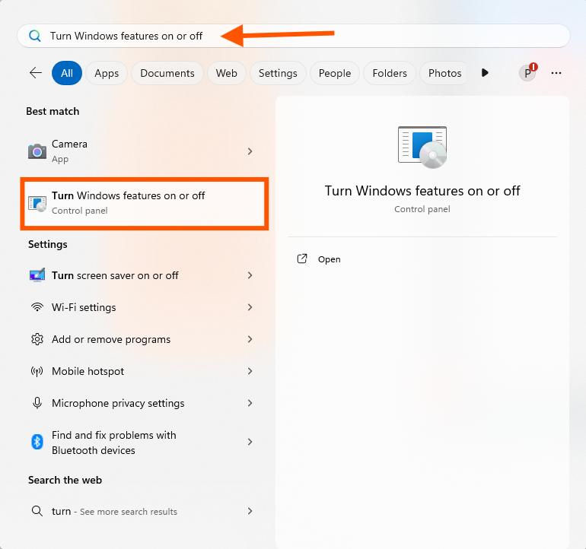Click the preview pane title Turn Windows features
This screenshot has width=586, height=549.
(x=422, y=191)
